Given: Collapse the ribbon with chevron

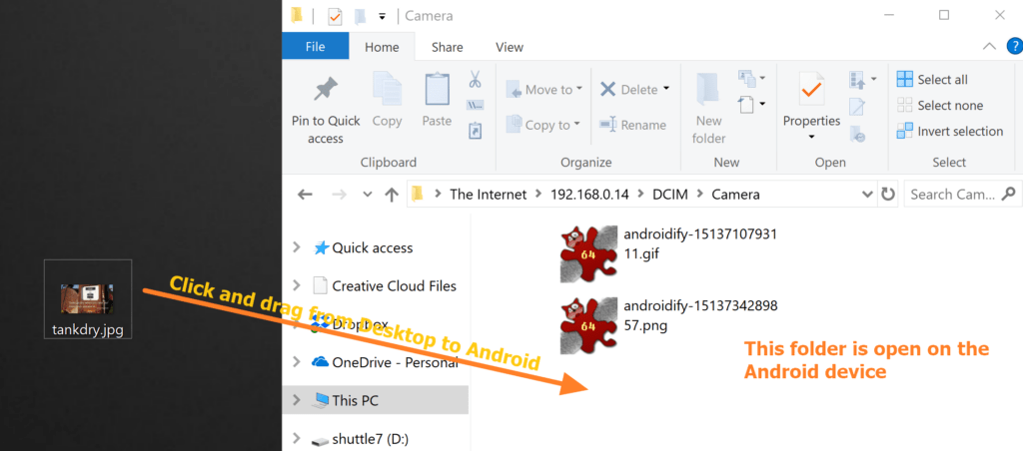Looking at the screenshot, I should click(990, 46).
